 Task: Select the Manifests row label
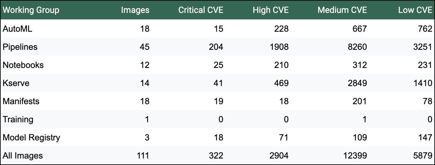(21, 101)
